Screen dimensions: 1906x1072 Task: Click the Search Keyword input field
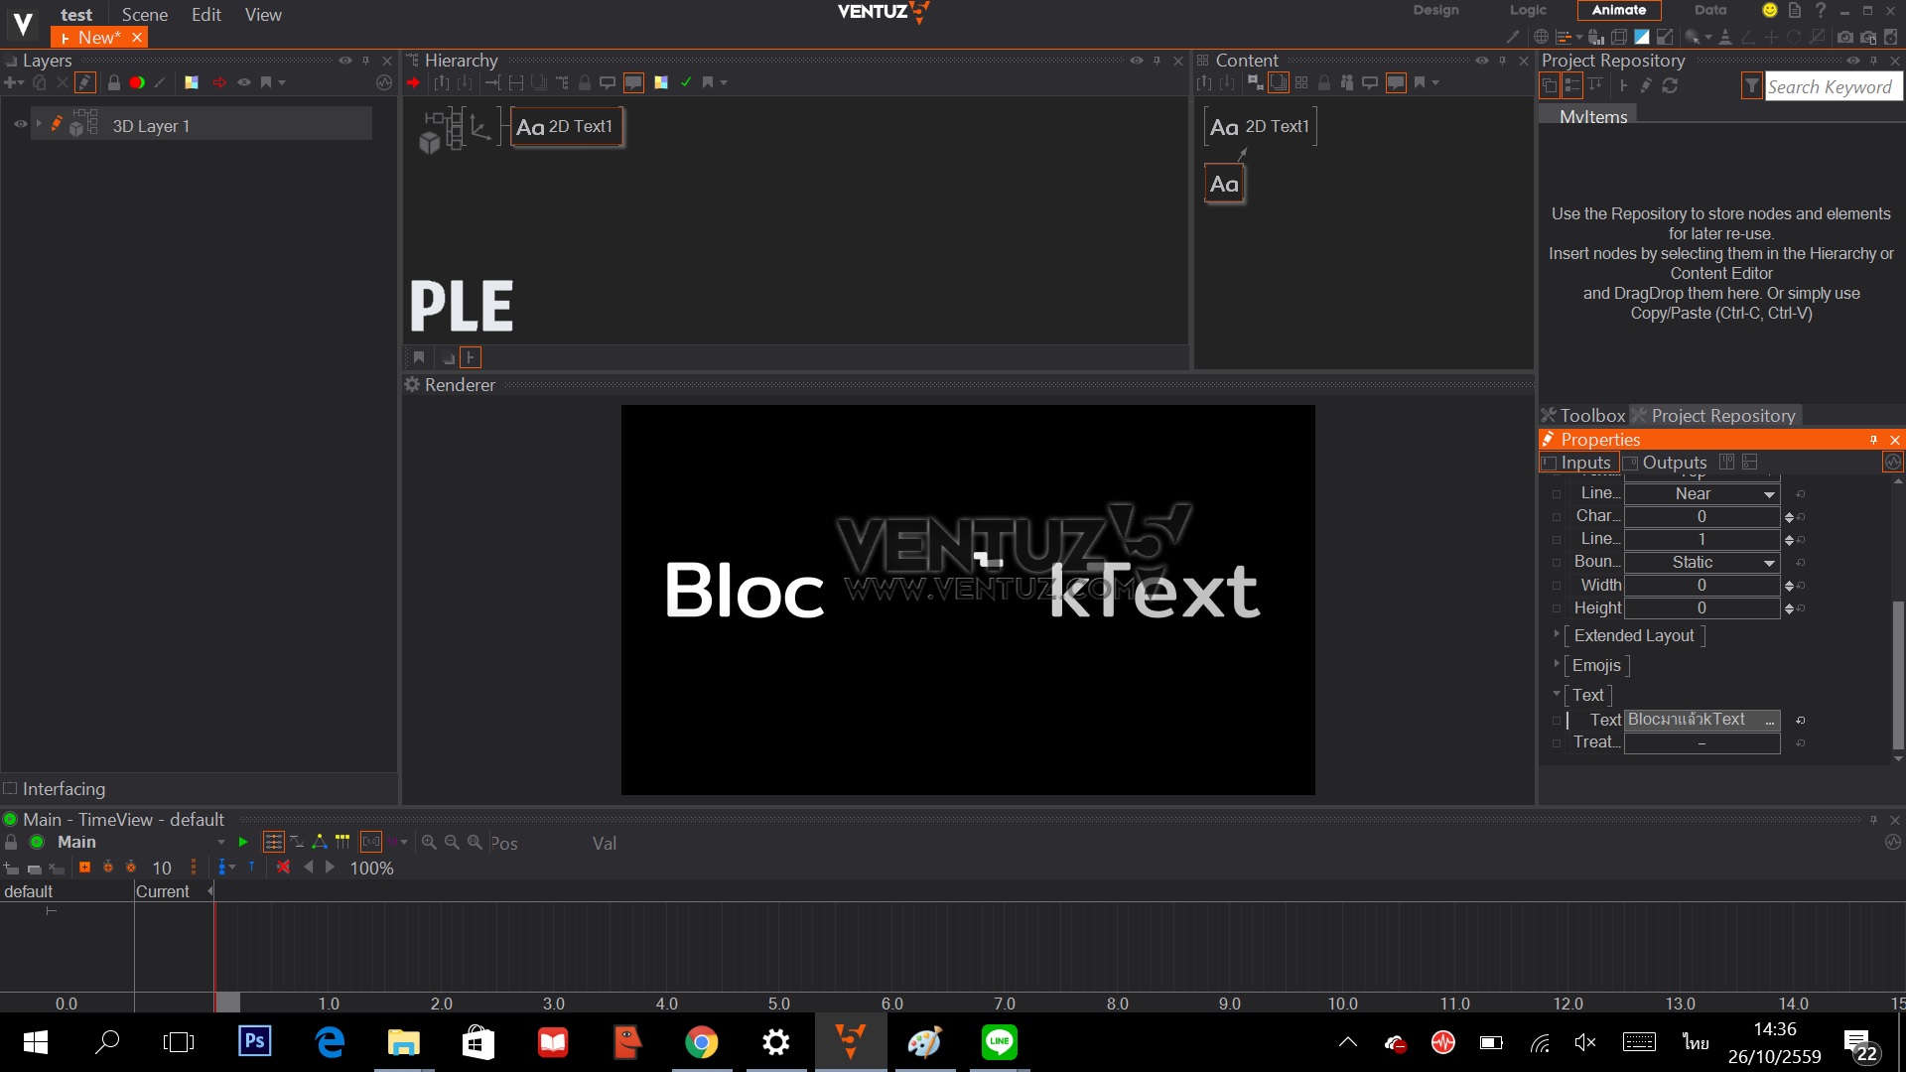pos(1830,86)
